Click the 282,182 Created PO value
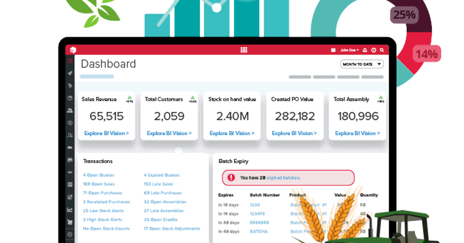 294,116
